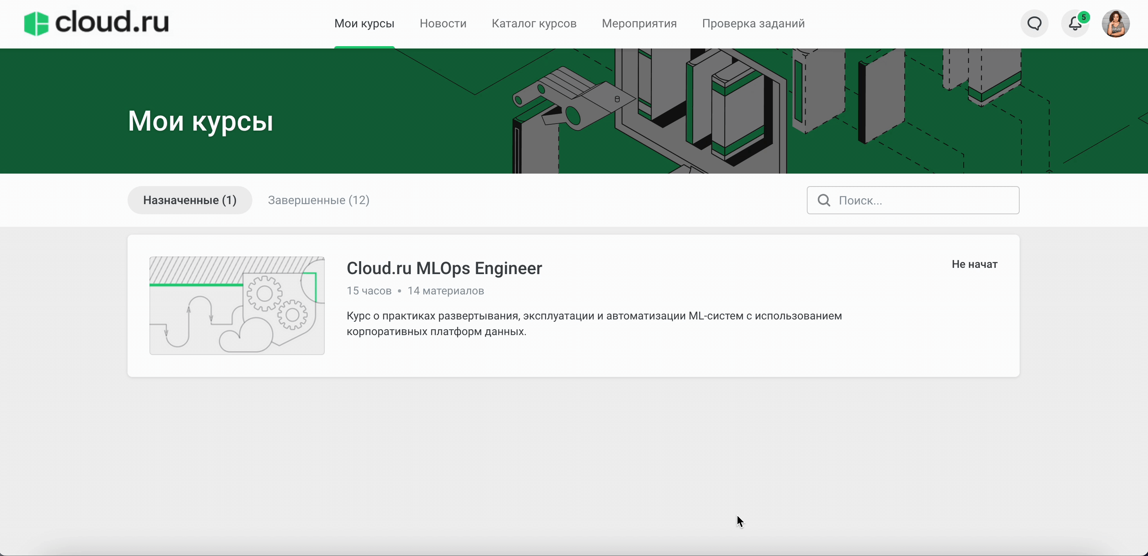
Task: Open the user profile avatar
Action: [x=1116, y=23]
